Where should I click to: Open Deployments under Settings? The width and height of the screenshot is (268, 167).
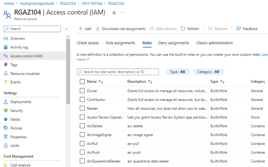(x=21, y=102)
